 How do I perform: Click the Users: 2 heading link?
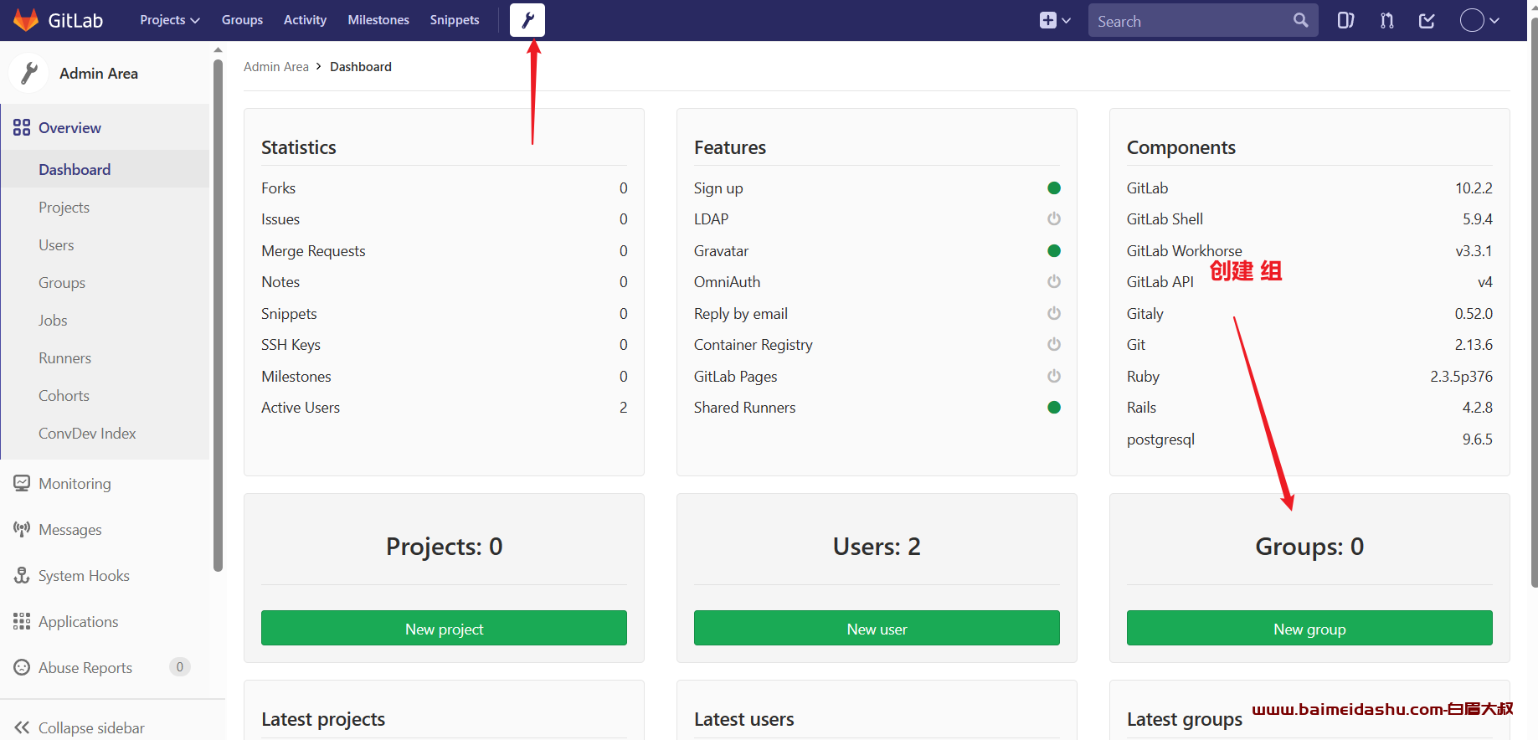(x=877, y=547)
